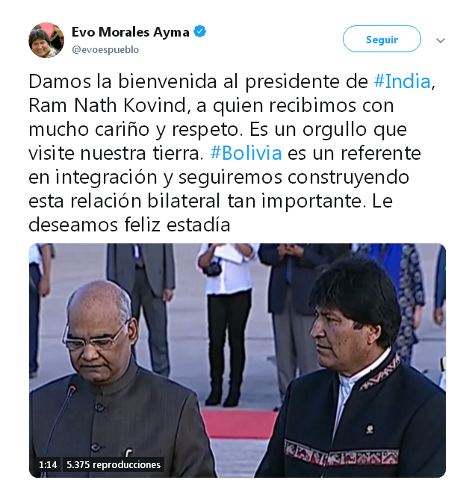Click the 1:14 video duration label

pos(48,464)
